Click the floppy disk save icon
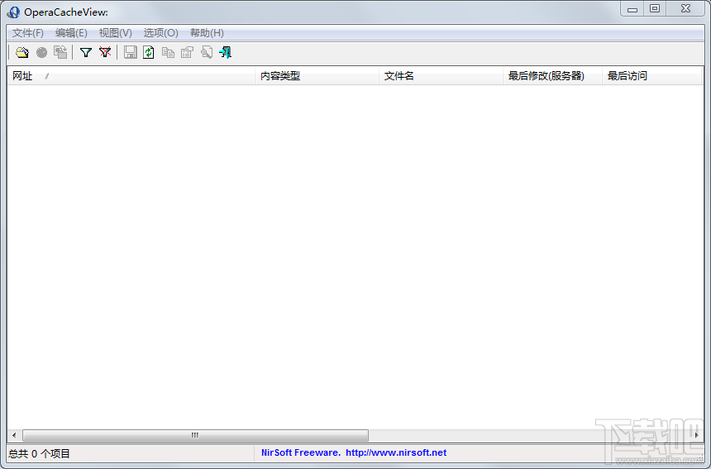Image resolution: width=711 pixels, height=469 pixels. (130, 53)
